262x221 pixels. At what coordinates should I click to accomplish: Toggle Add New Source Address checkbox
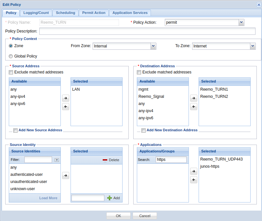(x=15, y=130)
